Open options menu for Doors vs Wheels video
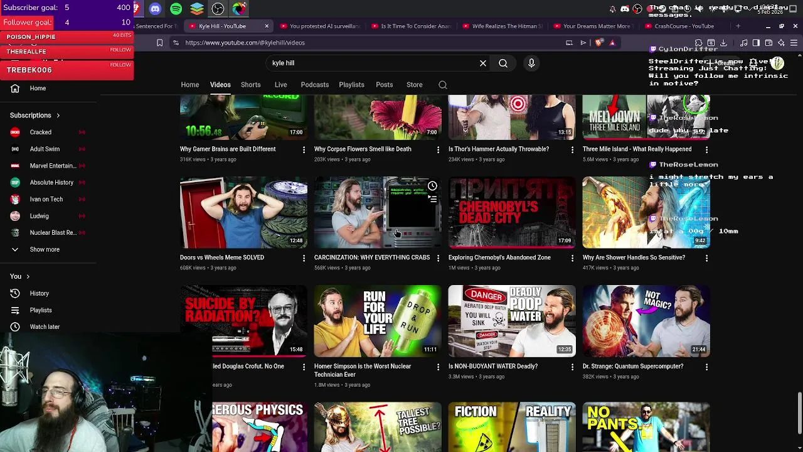The image size is (803, 452). pos(304,258)
